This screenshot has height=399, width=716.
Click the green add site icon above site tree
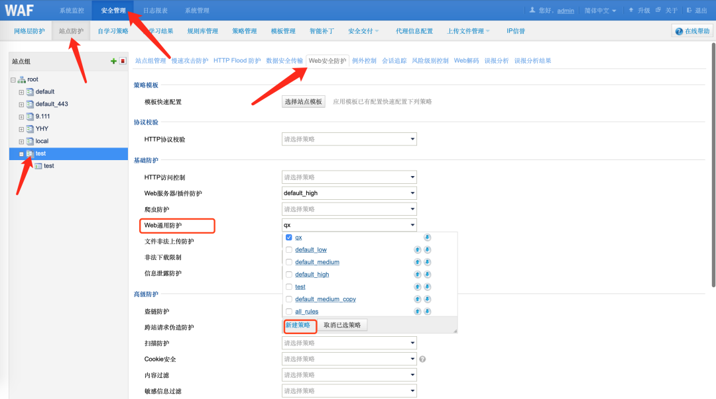[x=113, y=61]
